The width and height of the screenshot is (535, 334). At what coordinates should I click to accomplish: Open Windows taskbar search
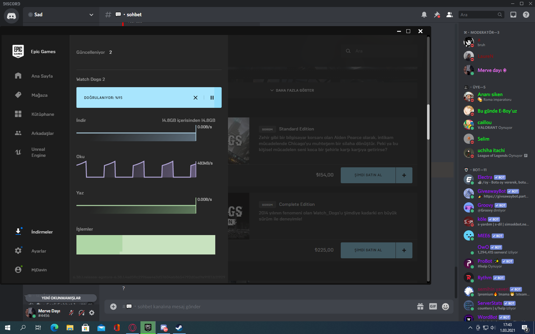click(x=23, y=328)
